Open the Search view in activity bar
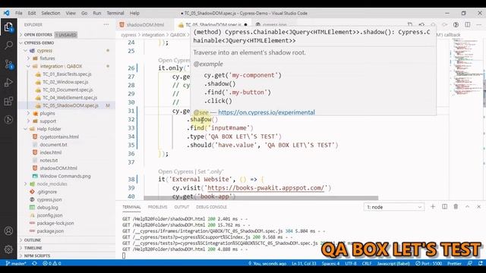The image size is (486, 273). pos(8,45)
